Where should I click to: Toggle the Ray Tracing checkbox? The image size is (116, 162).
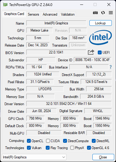(x=48, y=148)
